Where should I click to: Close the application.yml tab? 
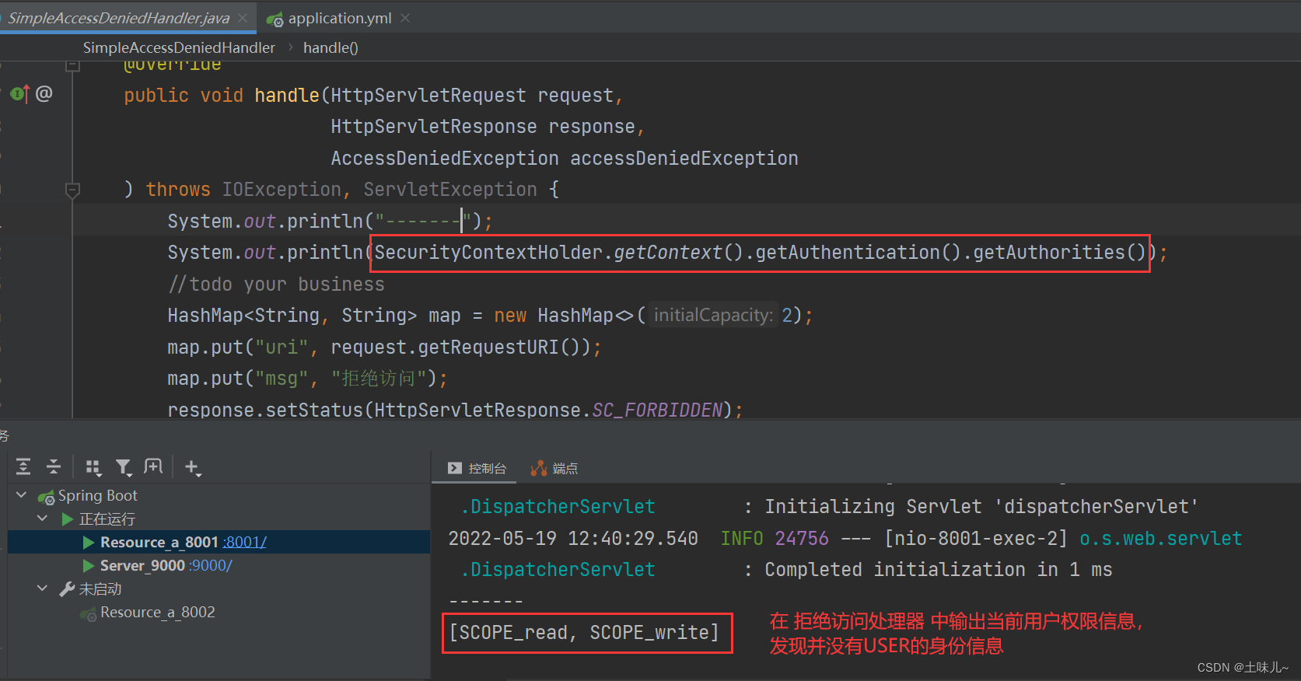[x=405, y=18]
